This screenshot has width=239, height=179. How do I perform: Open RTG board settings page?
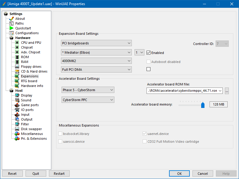pos(29,81)
